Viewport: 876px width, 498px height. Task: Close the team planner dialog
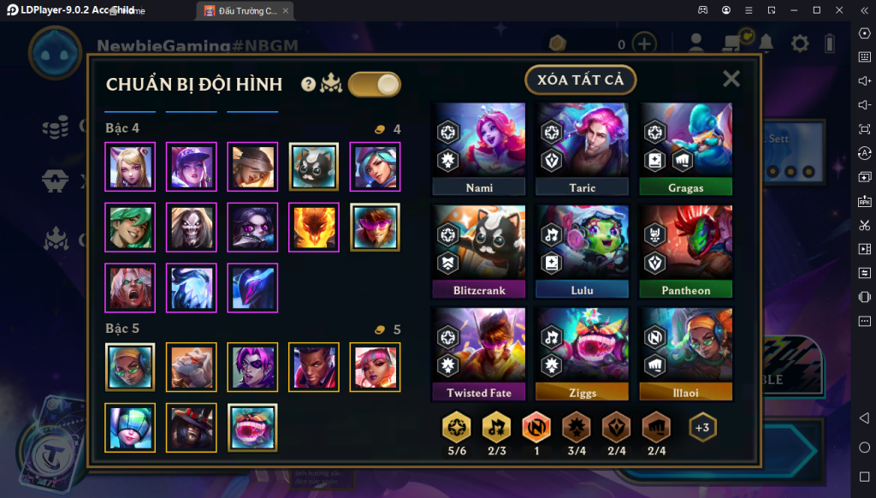pos(731,79)
